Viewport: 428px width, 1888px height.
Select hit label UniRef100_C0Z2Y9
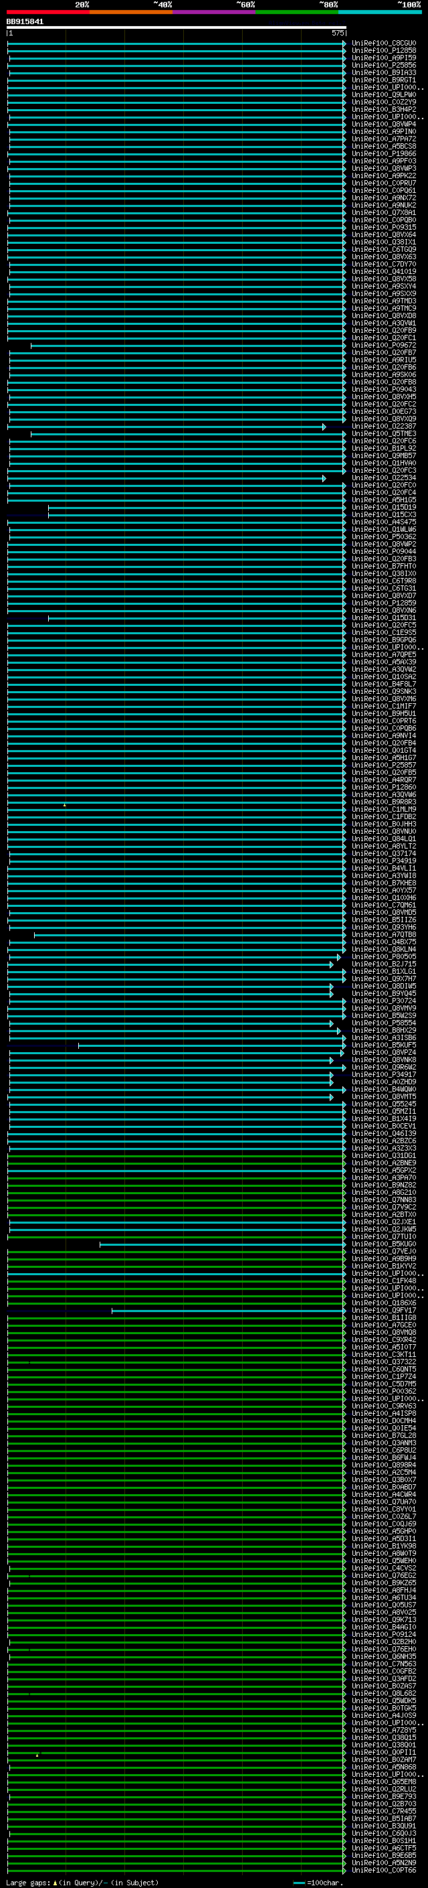click(383, 102)
